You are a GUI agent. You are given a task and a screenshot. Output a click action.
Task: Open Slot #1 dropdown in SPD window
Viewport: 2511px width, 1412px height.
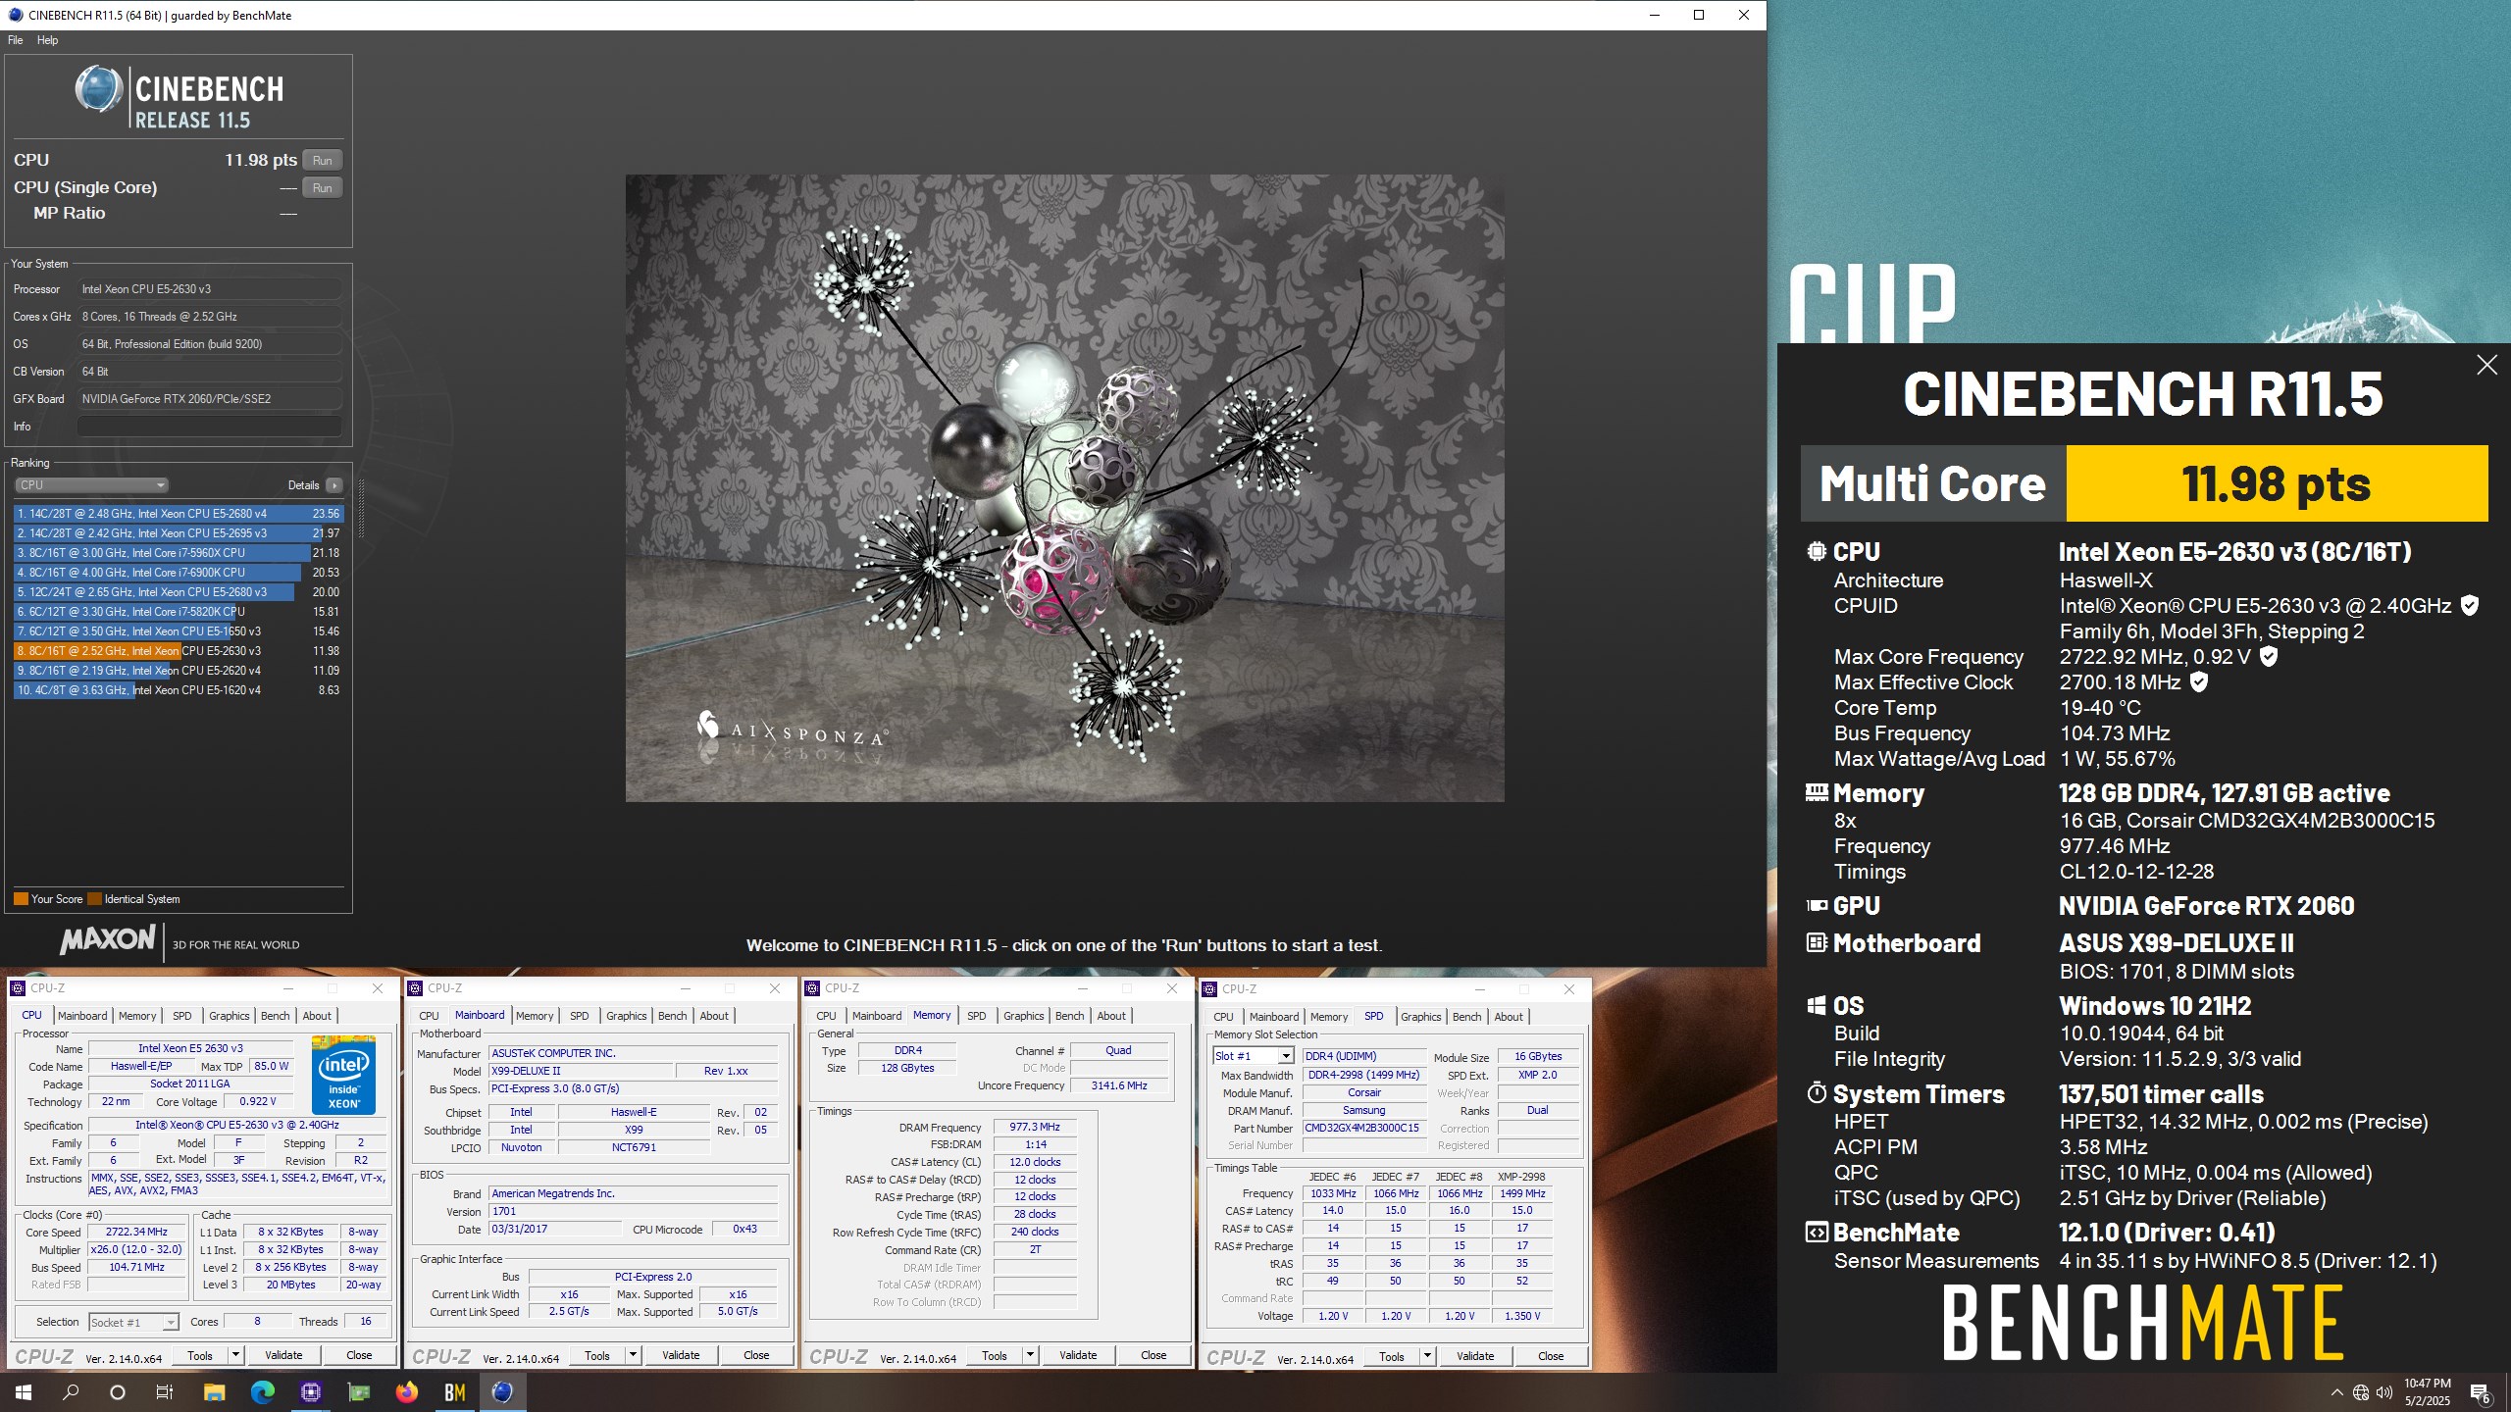click(1254, 1056)
